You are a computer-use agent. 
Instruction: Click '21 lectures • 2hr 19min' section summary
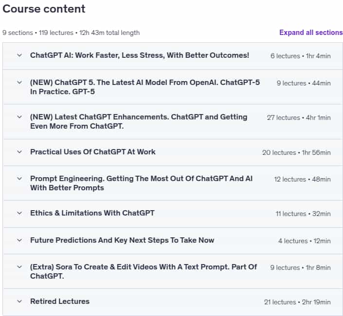[x=297, y=302]
